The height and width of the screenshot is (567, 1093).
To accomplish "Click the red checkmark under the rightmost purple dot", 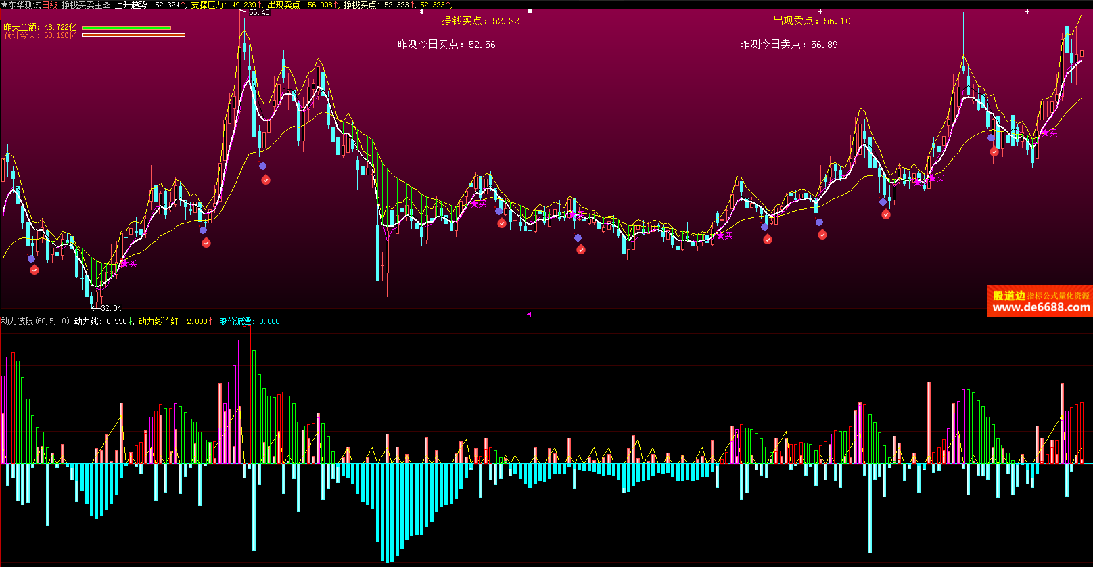I will pyautogui.click(x=994, y=152).
